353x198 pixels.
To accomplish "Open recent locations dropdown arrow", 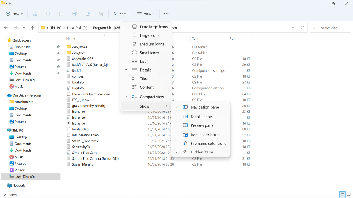I will click(x=24, y=28).
